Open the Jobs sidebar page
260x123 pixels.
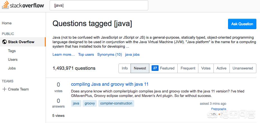pos(12,68)
